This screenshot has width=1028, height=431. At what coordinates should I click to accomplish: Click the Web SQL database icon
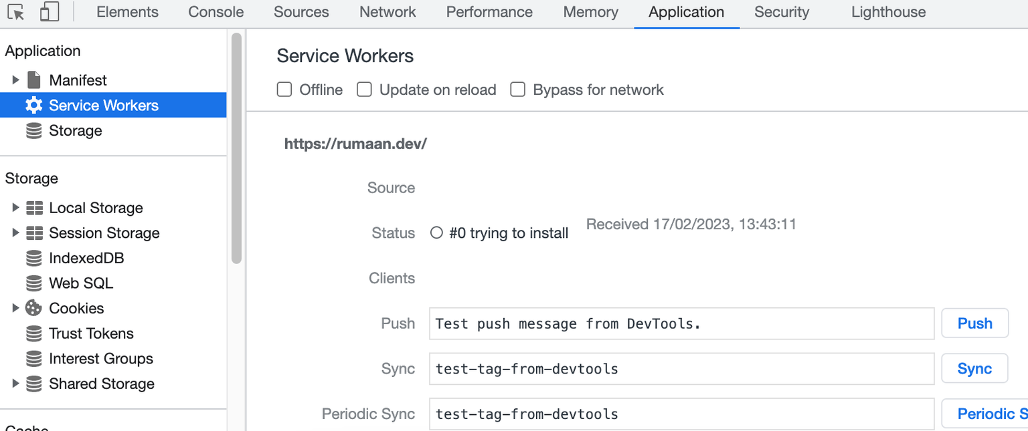tap(33, 283)
